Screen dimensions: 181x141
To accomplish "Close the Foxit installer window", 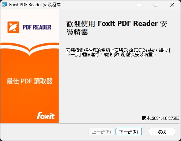I will pyautogui.click(x=172, y=5).
